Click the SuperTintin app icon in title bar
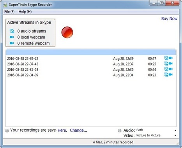This screenshot has width=182, height=148. click(5, 5)
